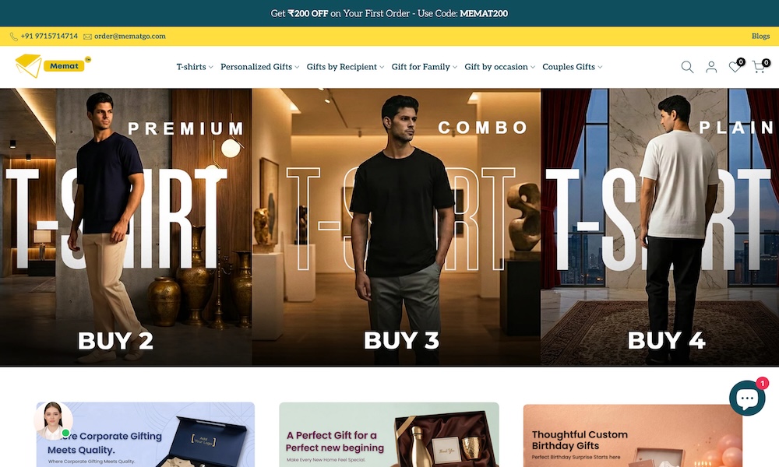The image size is (779, 467).
Task: Click the support agent avatar
Action: click(x=53, y=421)
